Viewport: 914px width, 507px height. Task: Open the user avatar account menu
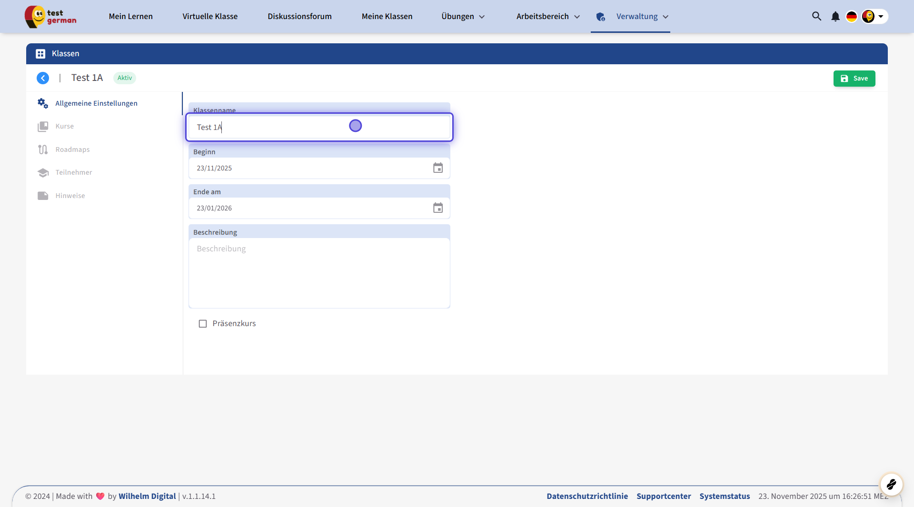[874, 17]
